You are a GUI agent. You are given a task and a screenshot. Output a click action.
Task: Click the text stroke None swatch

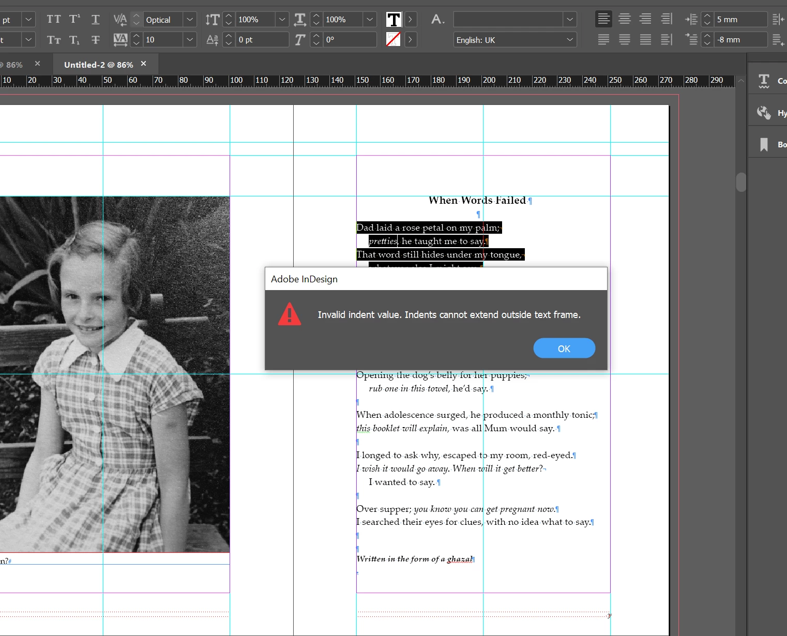393,40
